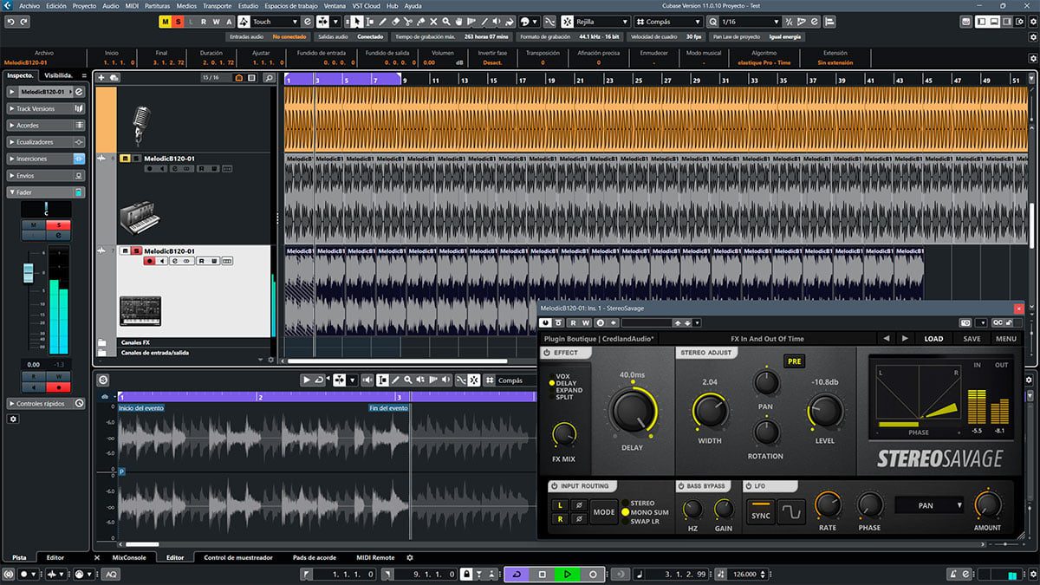
Task: Click the StereoSavage previous preset arrow
Action: pos(886,339)
